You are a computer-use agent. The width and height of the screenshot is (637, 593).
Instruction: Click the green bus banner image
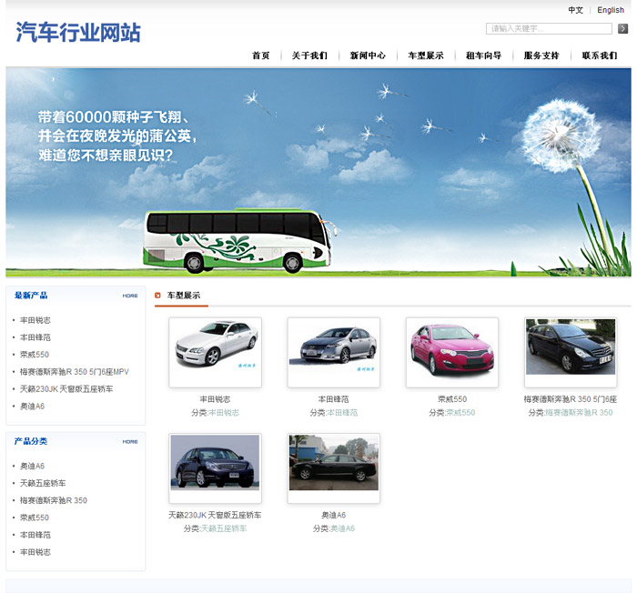241,241
